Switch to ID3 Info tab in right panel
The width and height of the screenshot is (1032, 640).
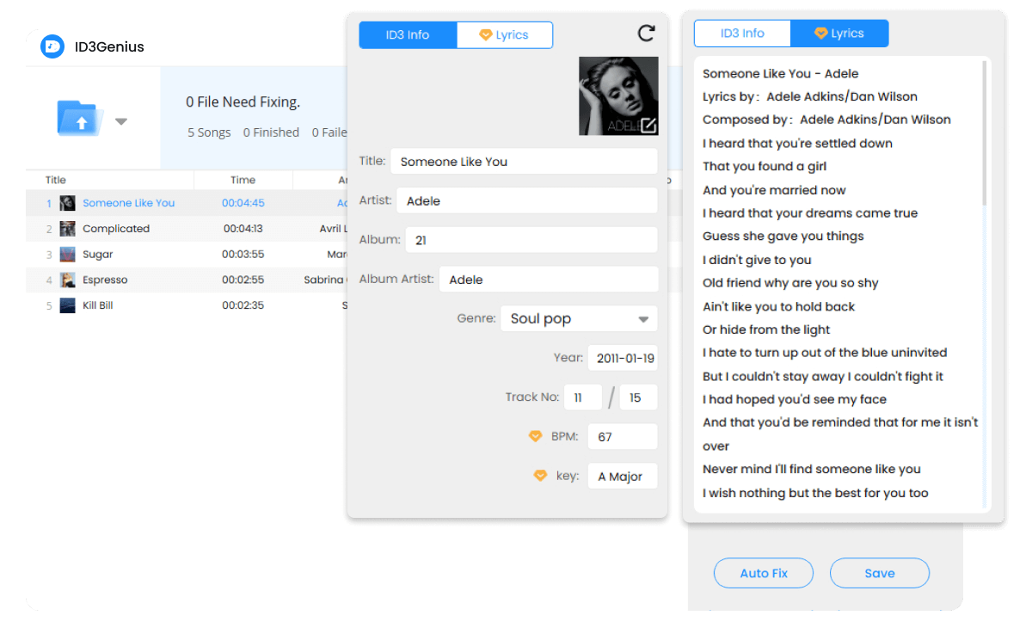click(x=742, y=34)
